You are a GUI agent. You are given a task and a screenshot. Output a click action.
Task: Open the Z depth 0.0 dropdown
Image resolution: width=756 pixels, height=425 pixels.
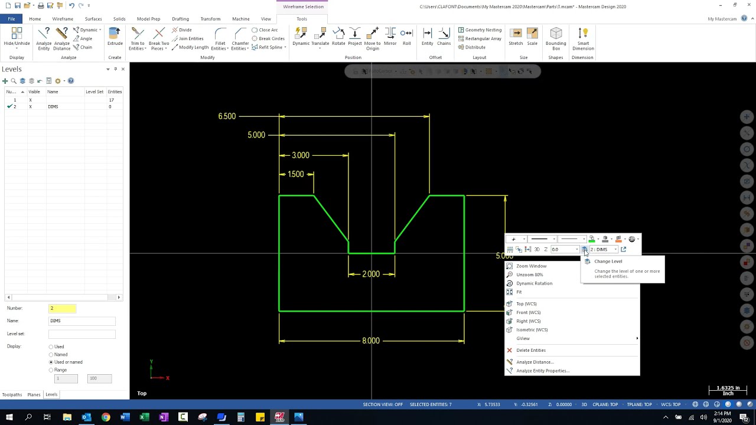[577, 250]
